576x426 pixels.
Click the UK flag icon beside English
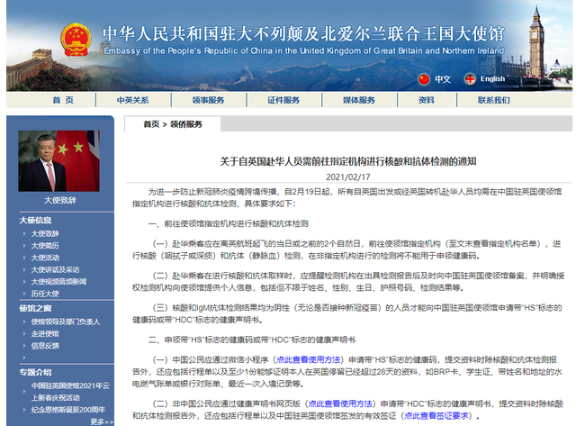pyautogui.click(x=470, y=79)
